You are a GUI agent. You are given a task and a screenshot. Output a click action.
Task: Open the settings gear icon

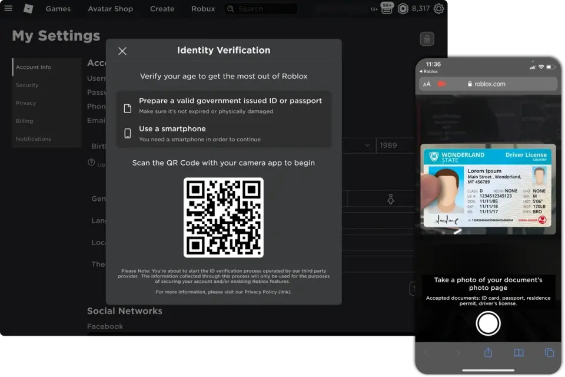point(438,9)
